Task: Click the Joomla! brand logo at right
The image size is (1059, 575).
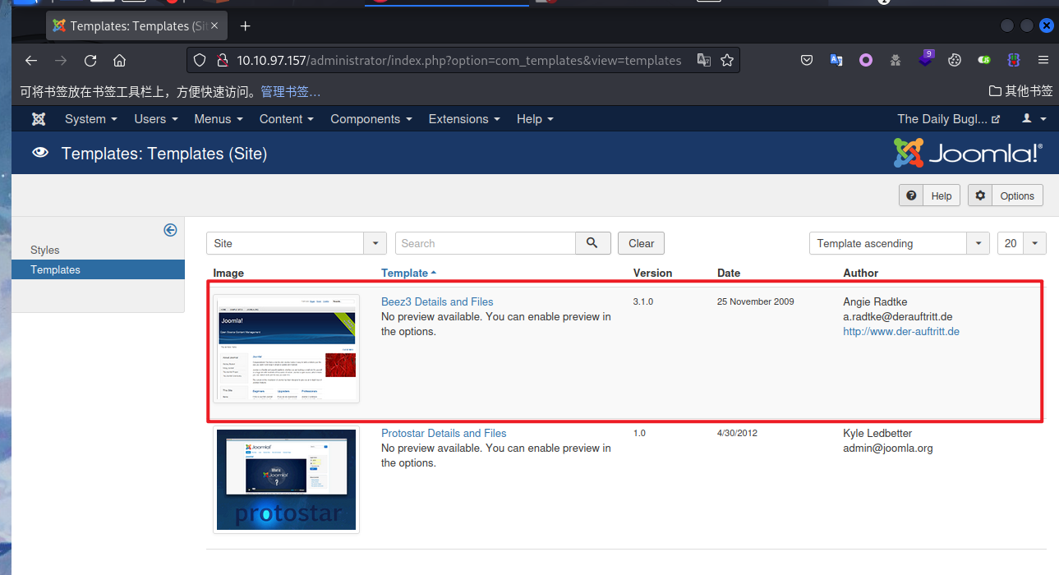Action: pos(968,153)
